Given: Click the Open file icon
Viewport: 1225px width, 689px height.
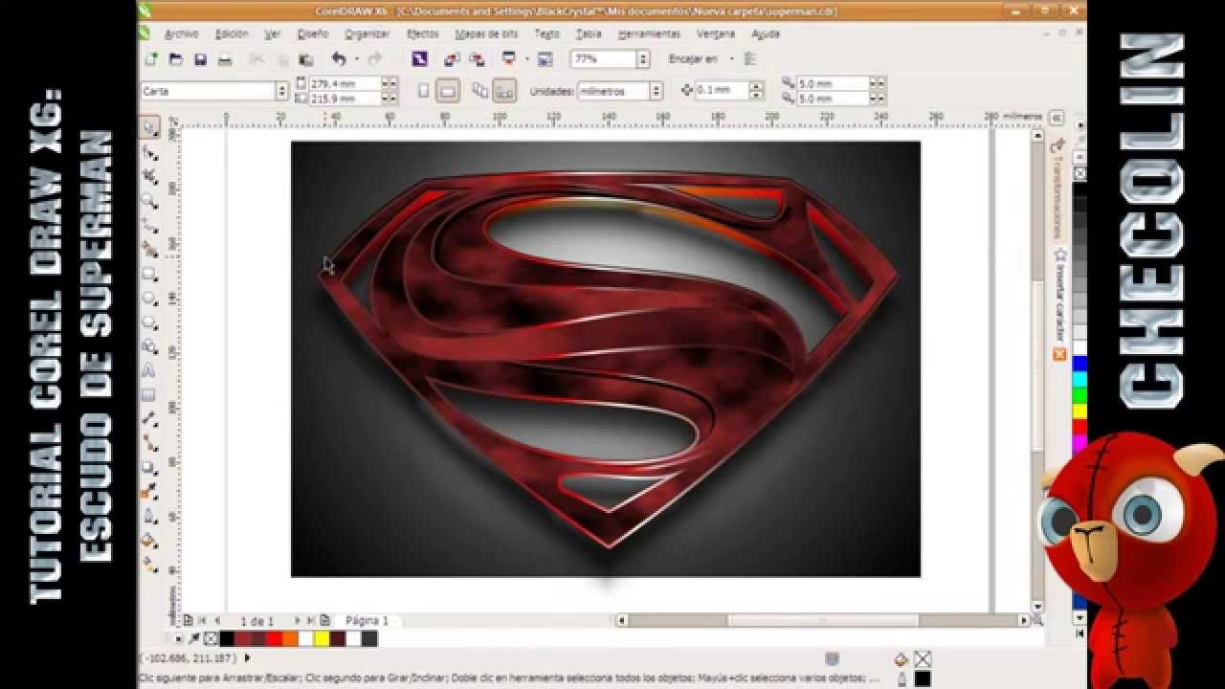Looking at the screenshot, I should coord(176,59).
